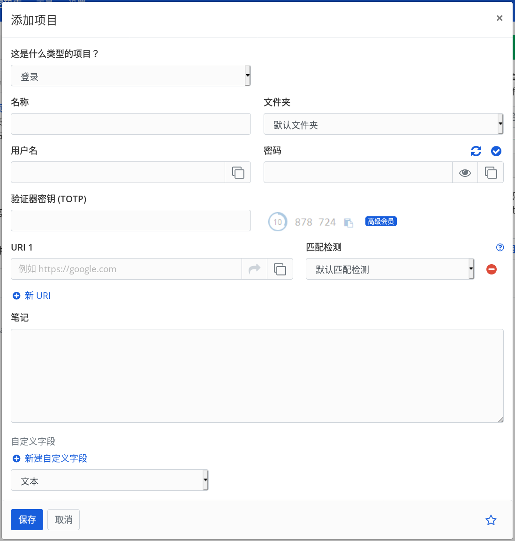Toggle password visibility with the eye icon
Image resolution: width=515 pixels, height=541 pixels.
point(465,173)
